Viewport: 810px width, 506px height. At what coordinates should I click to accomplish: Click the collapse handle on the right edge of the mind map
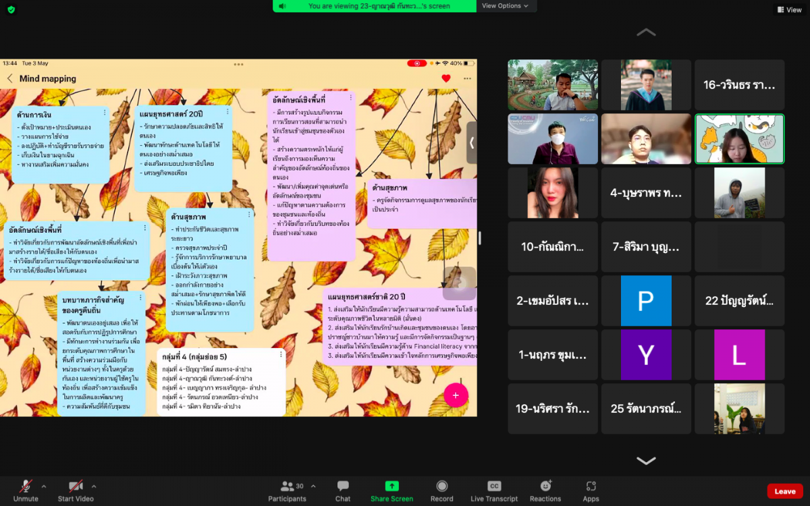[471, 142]
